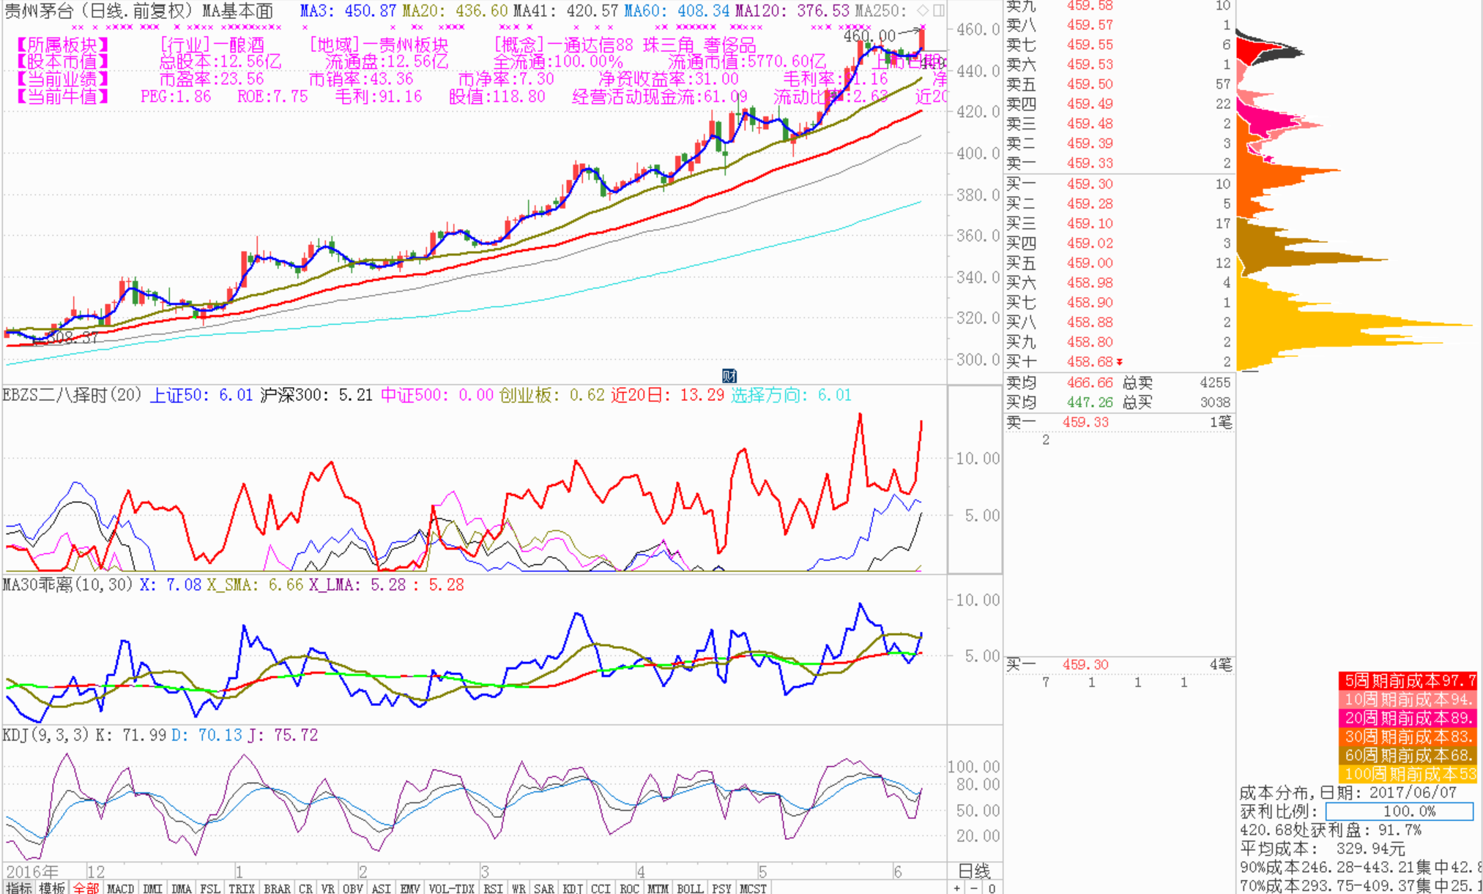Screen dimensions: 1483x894
Task: Click the 【当前牛值】 label
Action: pos(62,97)
